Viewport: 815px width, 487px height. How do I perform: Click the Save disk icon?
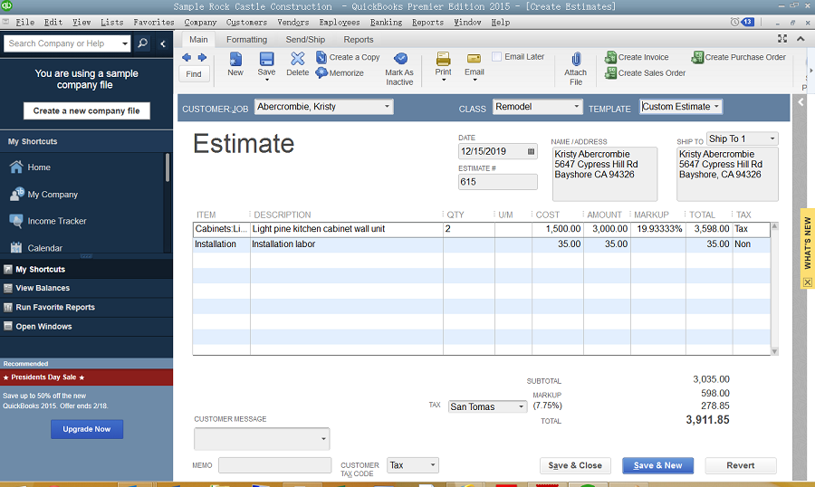pos(266,59)
